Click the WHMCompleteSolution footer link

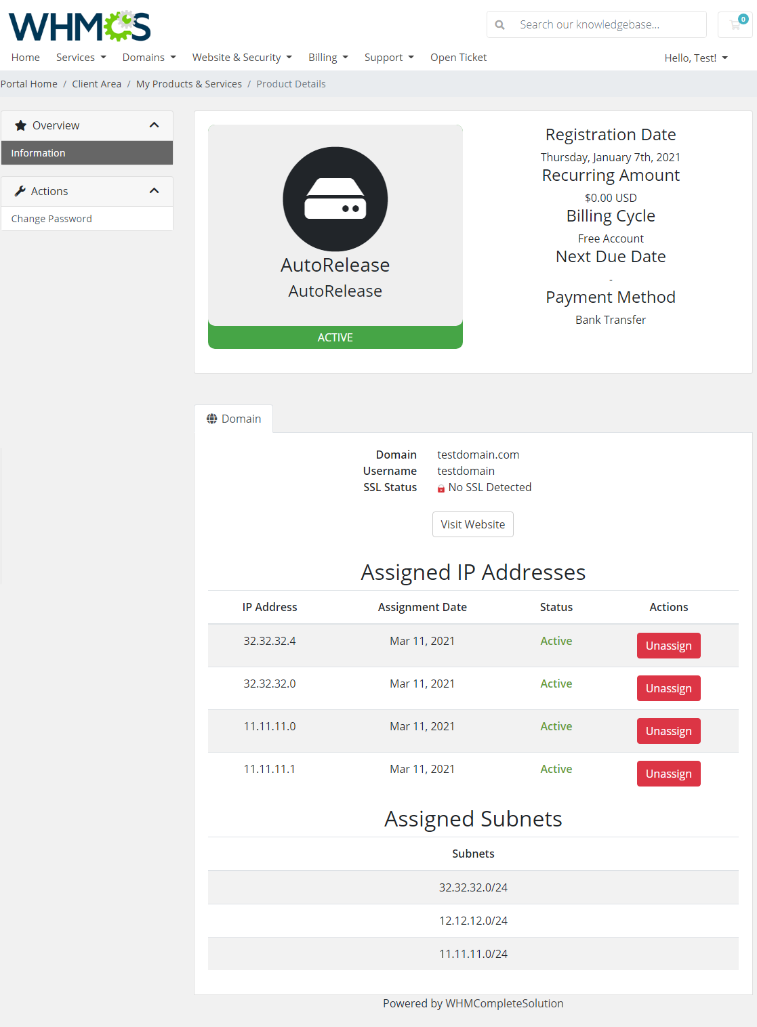pyautogui.click(x=504, y=1003)
